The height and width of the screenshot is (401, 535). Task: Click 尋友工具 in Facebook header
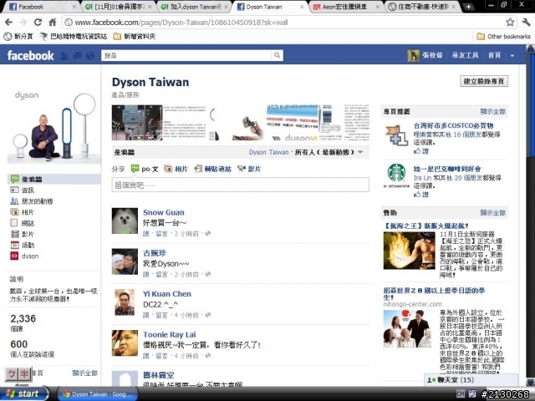(x=465, y=55)
